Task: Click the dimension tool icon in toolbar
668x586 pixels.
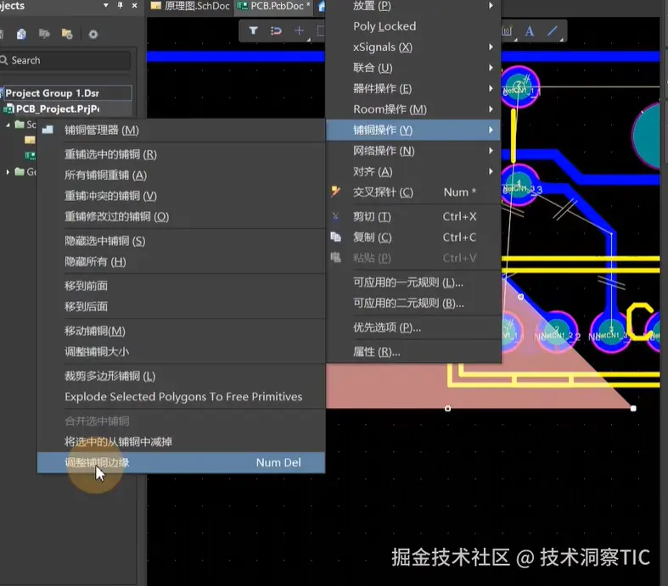Action: tap(507, 31)
